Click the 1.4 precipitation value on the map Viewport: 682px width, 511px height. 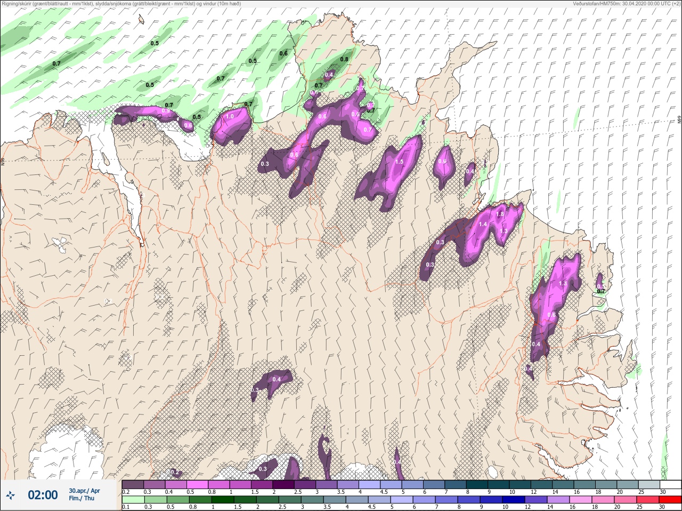tap(483, 225)
